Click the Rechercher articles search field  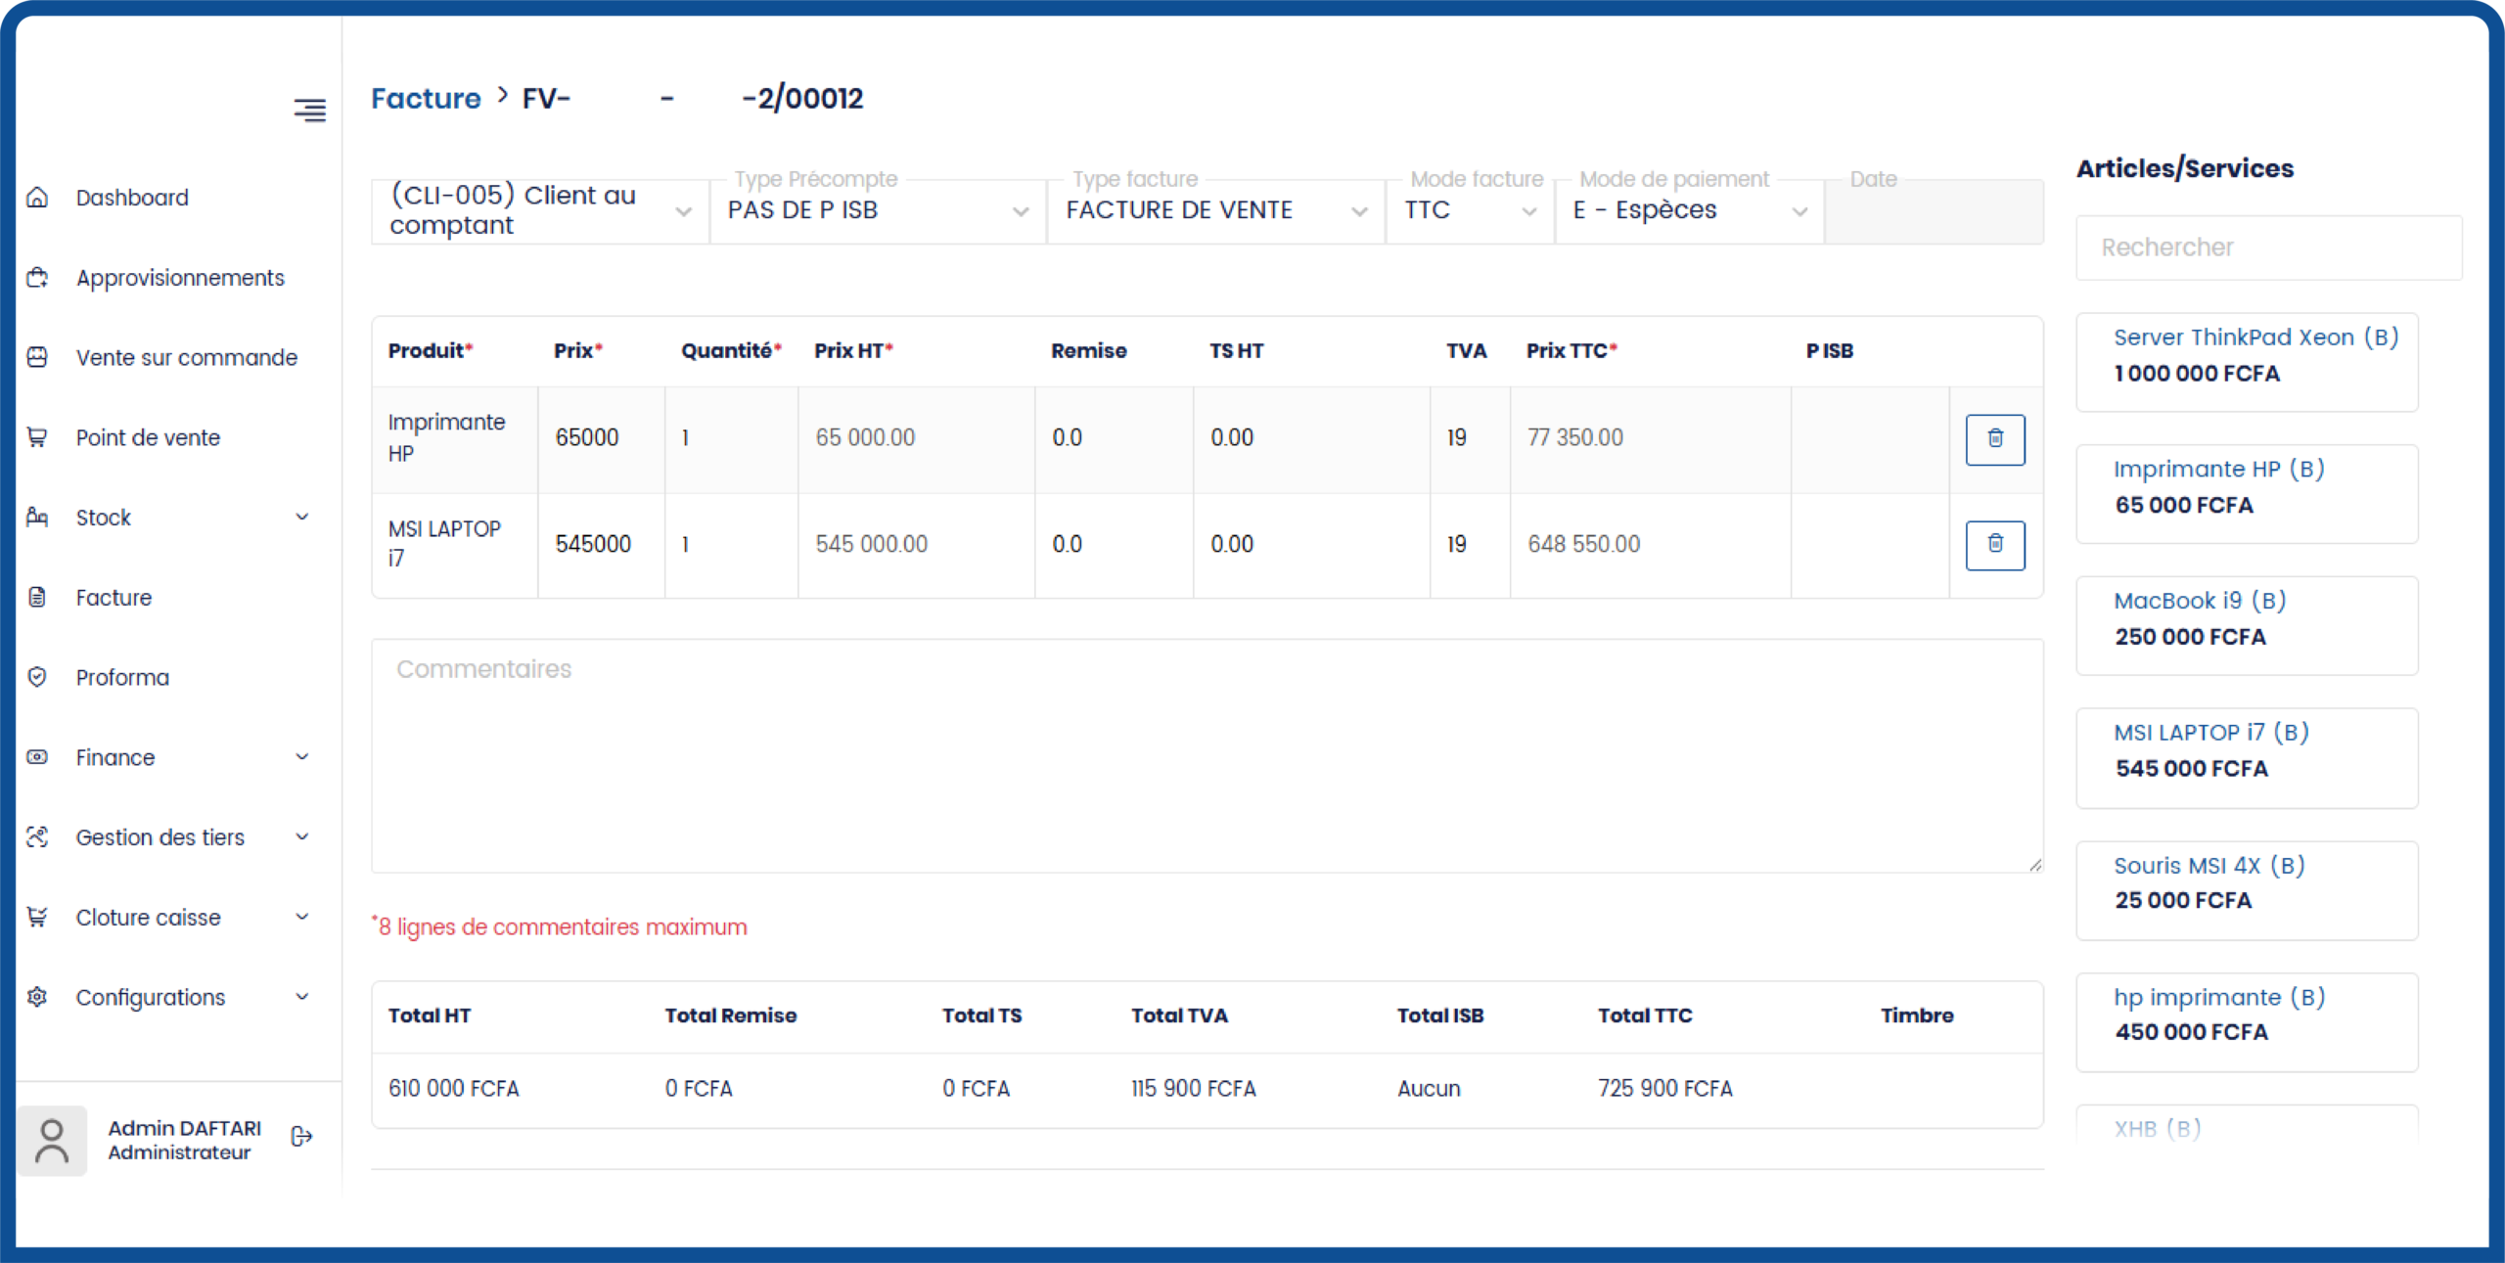pyautogui.click(x=2267, y=248)
